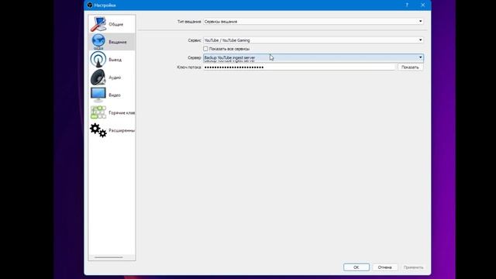Open the Тип вещания dropdown
Screen dimensions: 496x279
(x=313, y=22)
